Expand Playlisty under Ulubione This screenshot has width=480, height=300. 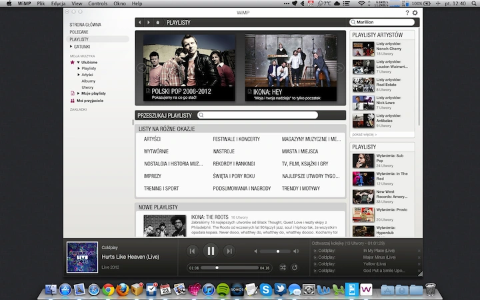click(79, 68)
